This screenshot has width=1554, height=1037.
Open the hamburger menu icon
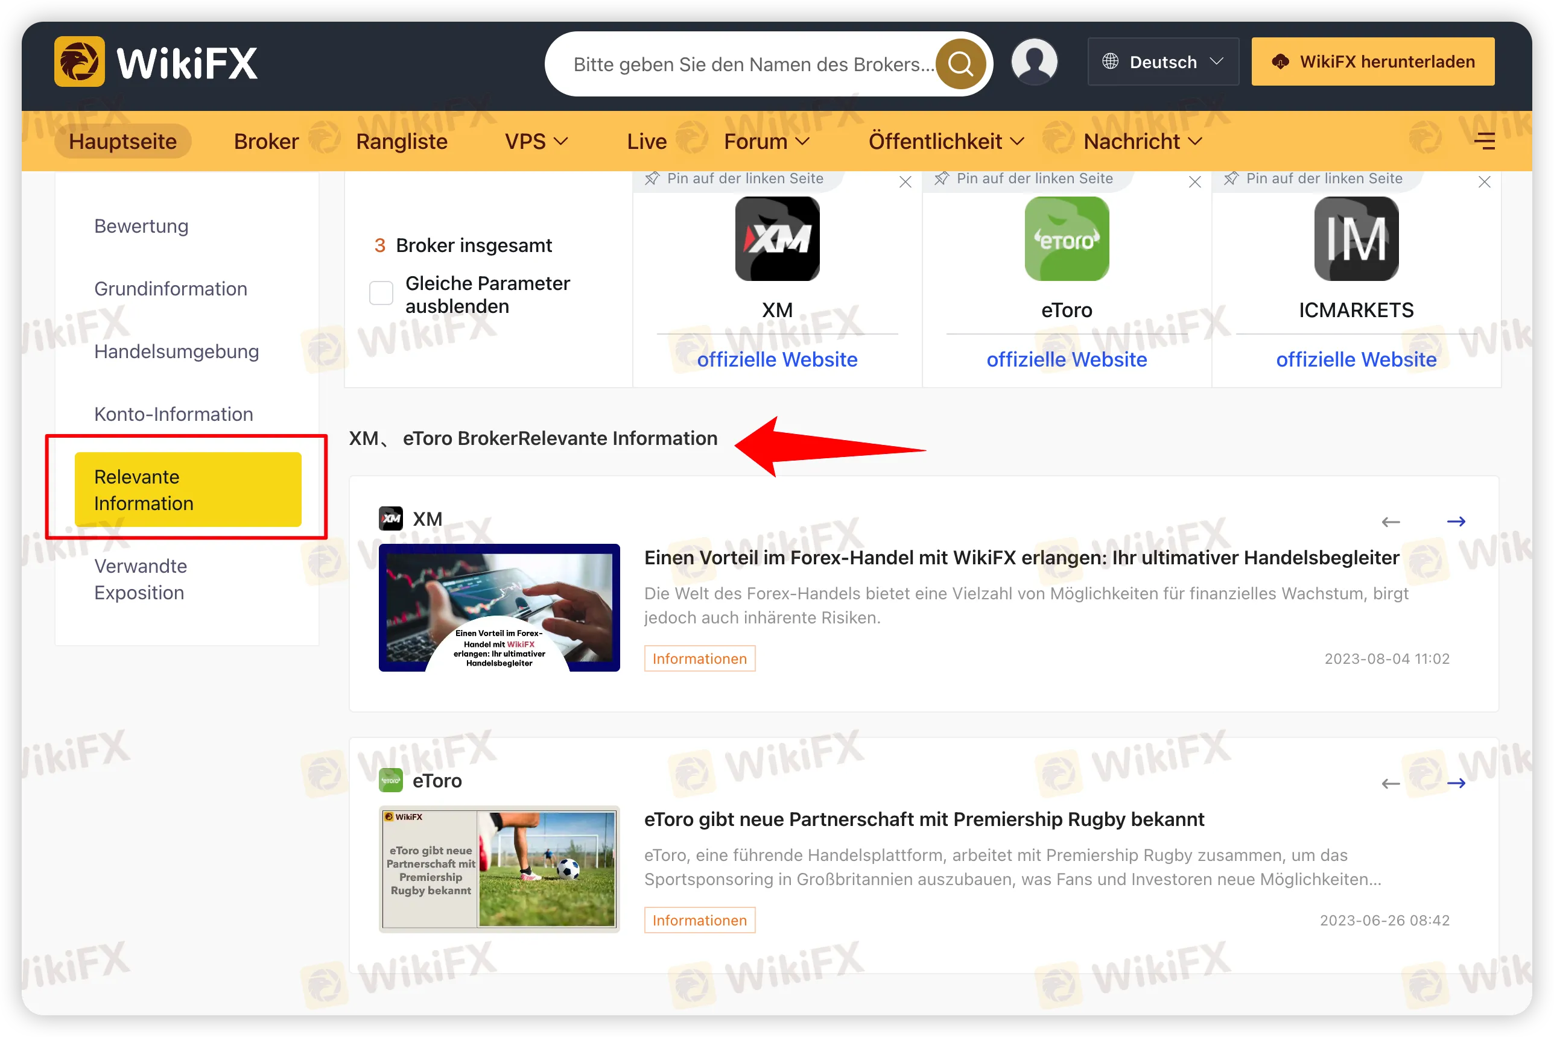click(x=1485, y=141)
